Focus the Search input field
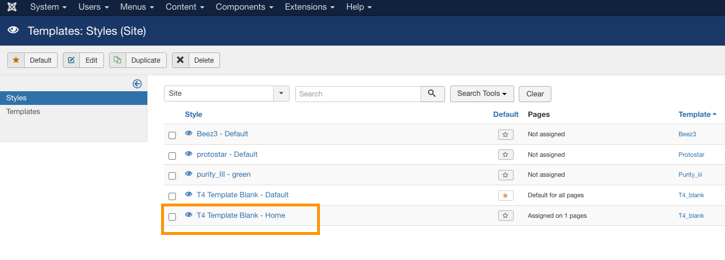725x260 pixels. (358, 94)
